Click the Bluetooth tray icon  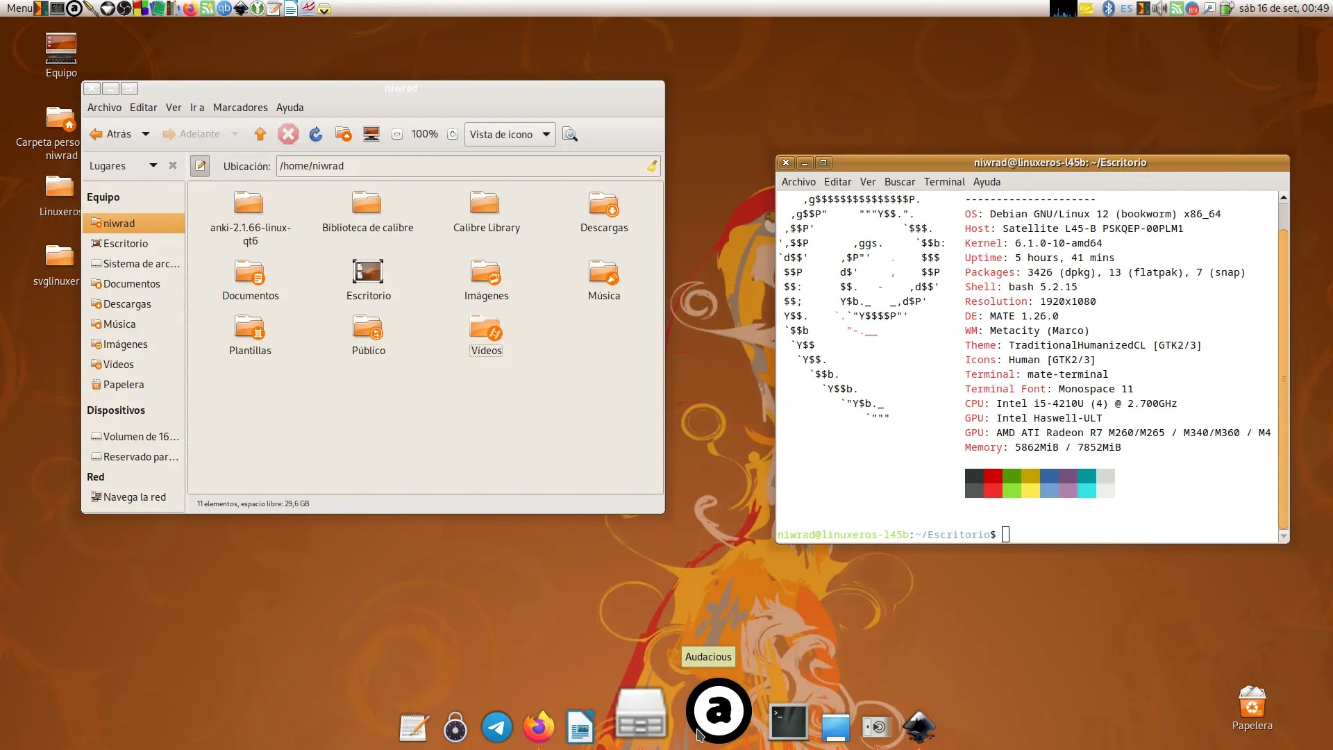[x=1109, y=8]
